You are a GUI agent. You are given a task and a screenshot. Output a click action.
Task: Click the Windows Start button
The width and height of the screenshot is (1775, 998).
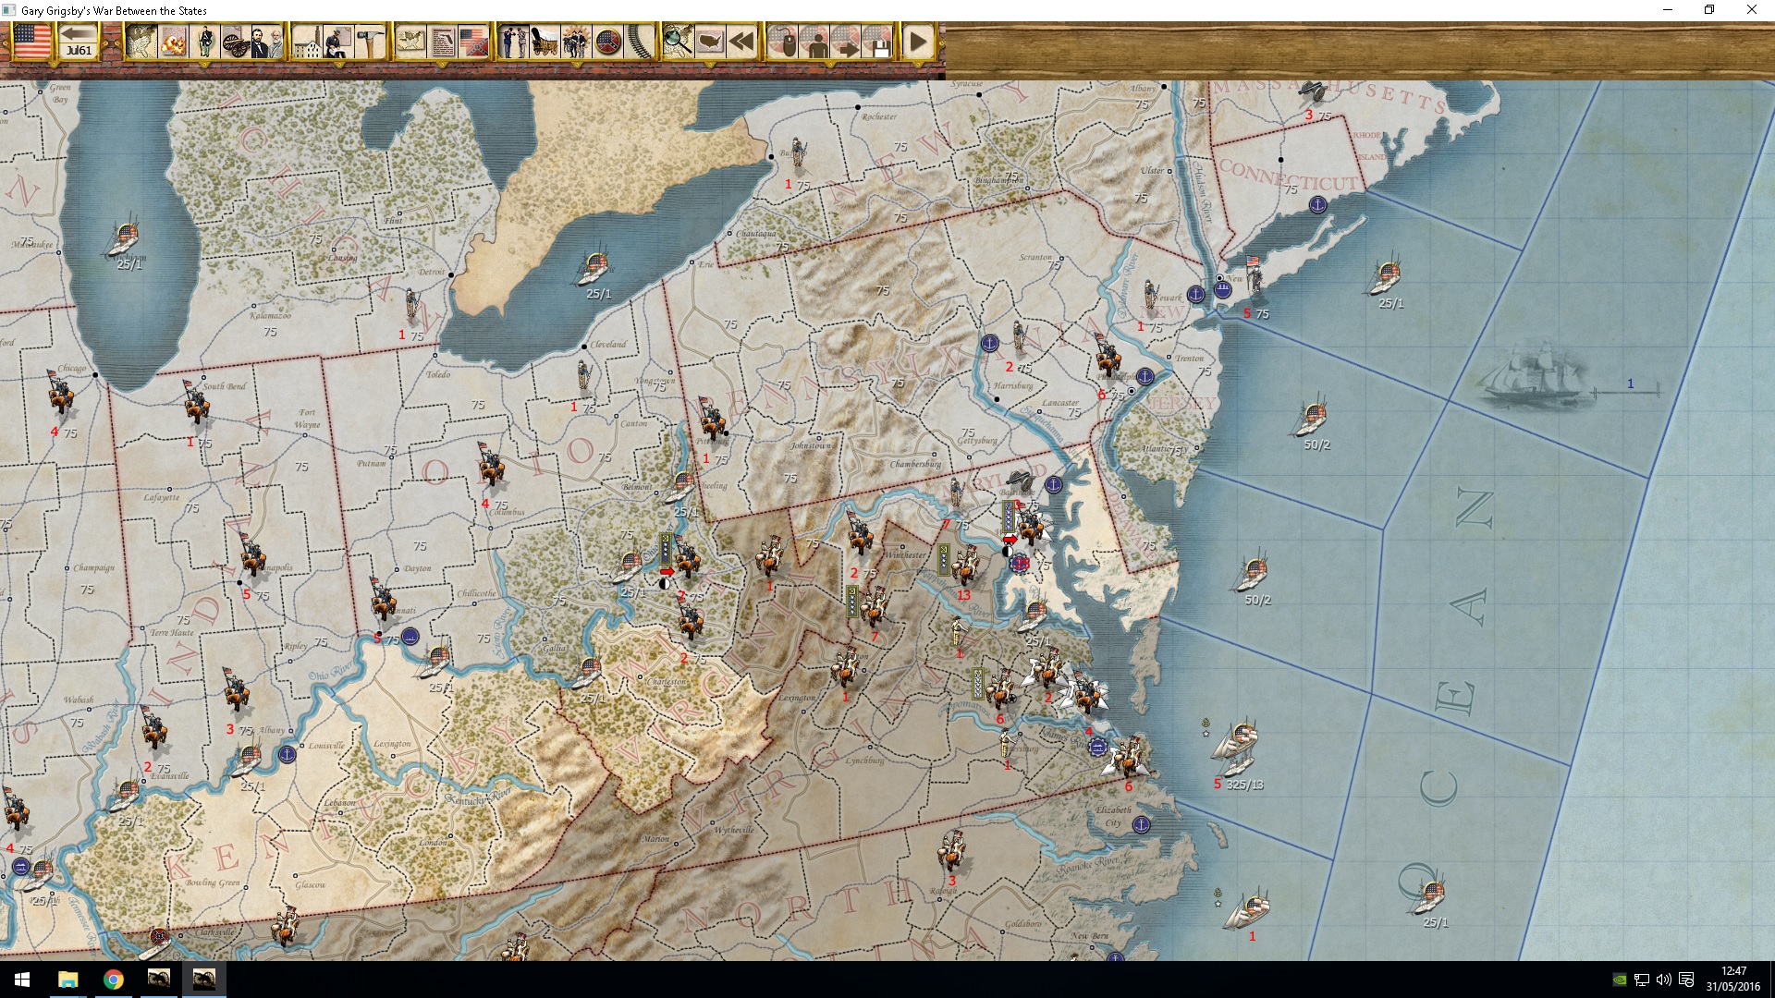[22, 980]
